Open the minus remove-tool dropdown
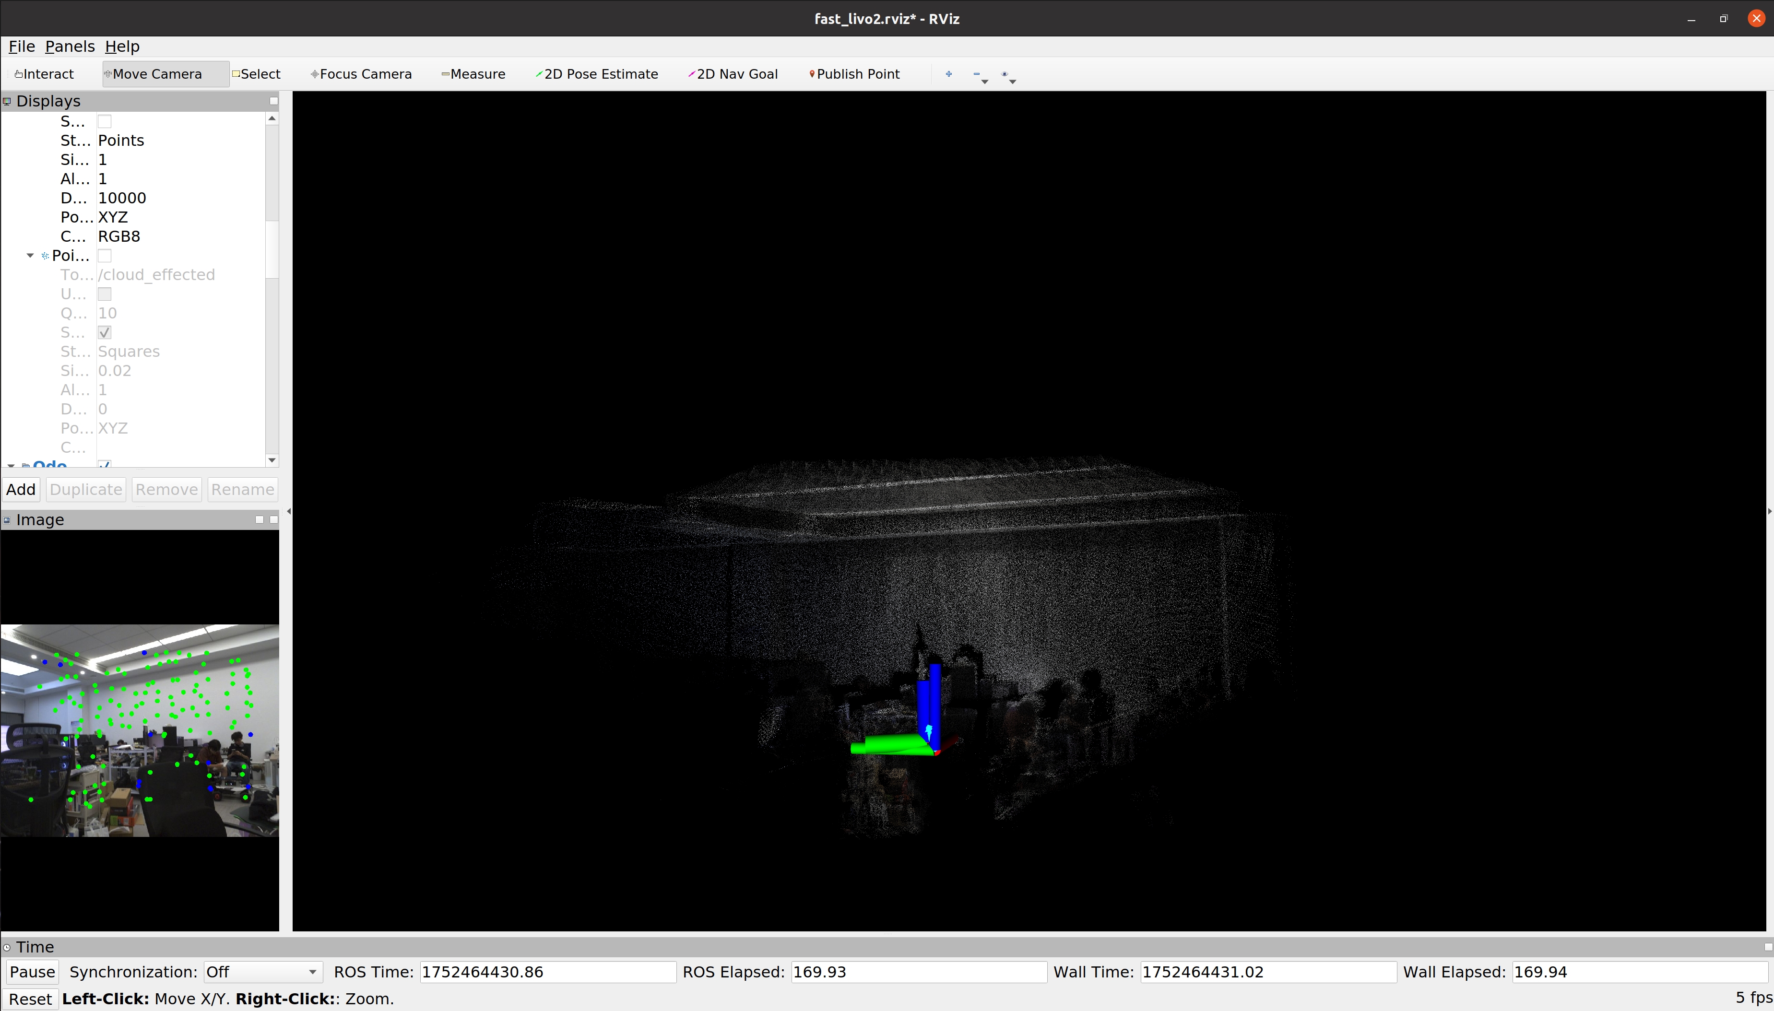This screenshot has width=1774, height=1011. point(980,76)
